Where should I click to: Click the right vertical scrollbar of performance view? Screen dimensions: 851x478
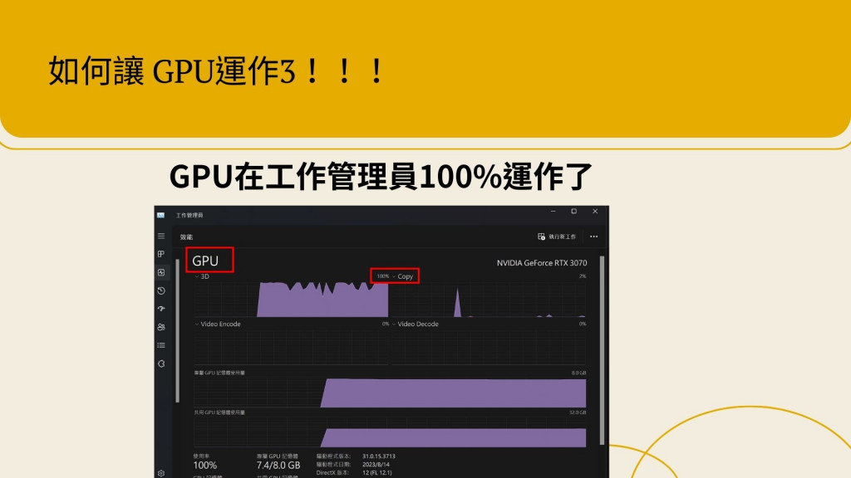click(x=602, y=351)
